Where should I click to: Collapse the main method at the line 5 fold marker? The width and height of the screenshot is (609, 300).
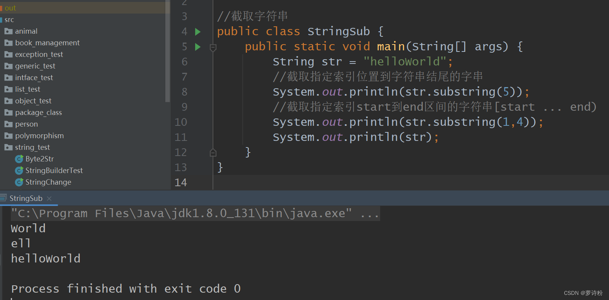pyautogui.click(x=213, y=48)
